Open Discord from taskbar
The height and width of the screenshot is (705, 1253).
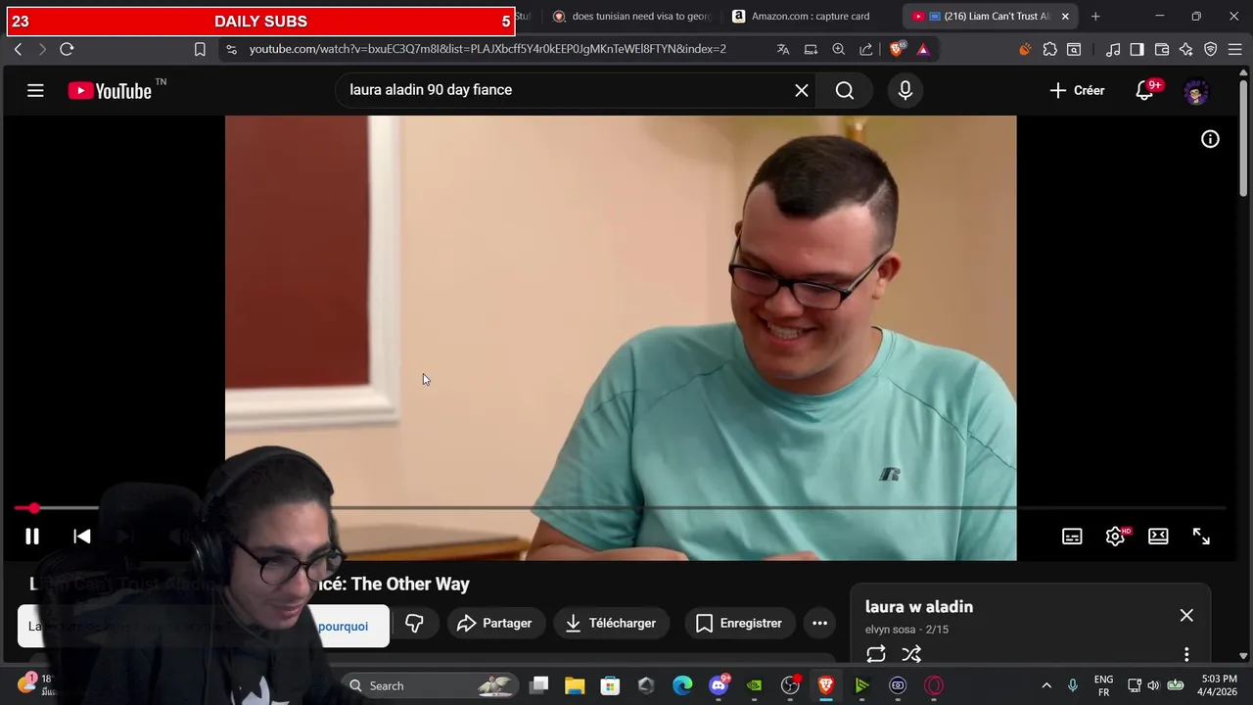tap(719, 685)
